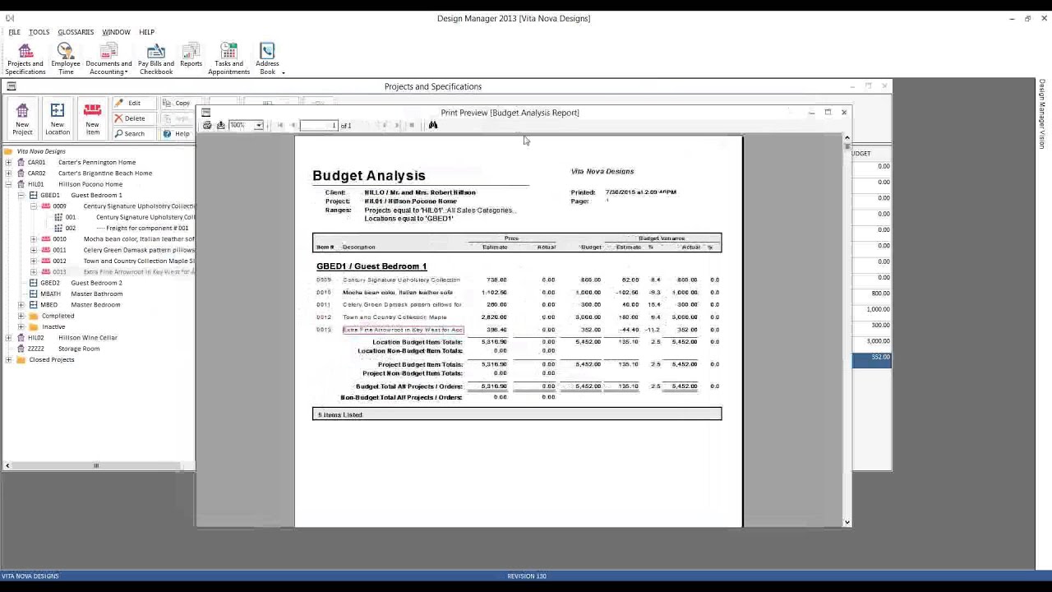Viewport: 1052px width, 592px height.
Task: Expand the CAR02 project node
Action: coord(8,173)
